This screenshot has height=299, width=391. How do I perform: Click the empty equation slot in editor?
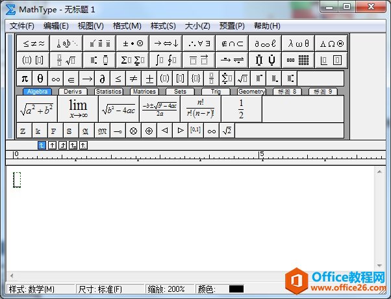[x=17, y=180]
